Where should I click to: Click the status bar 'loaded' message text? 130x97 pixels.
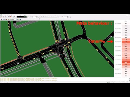coord(6,82)
